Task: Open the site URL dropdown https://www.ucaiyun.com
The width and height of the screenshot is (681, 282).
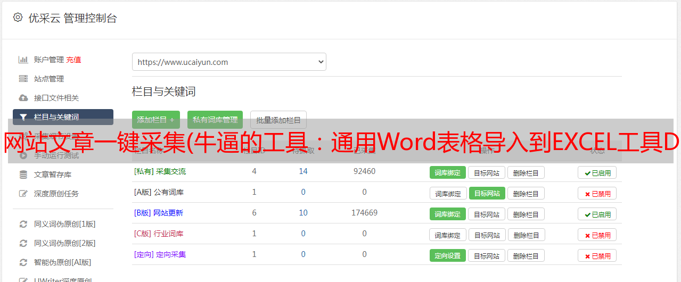Action: coord(229,62)
